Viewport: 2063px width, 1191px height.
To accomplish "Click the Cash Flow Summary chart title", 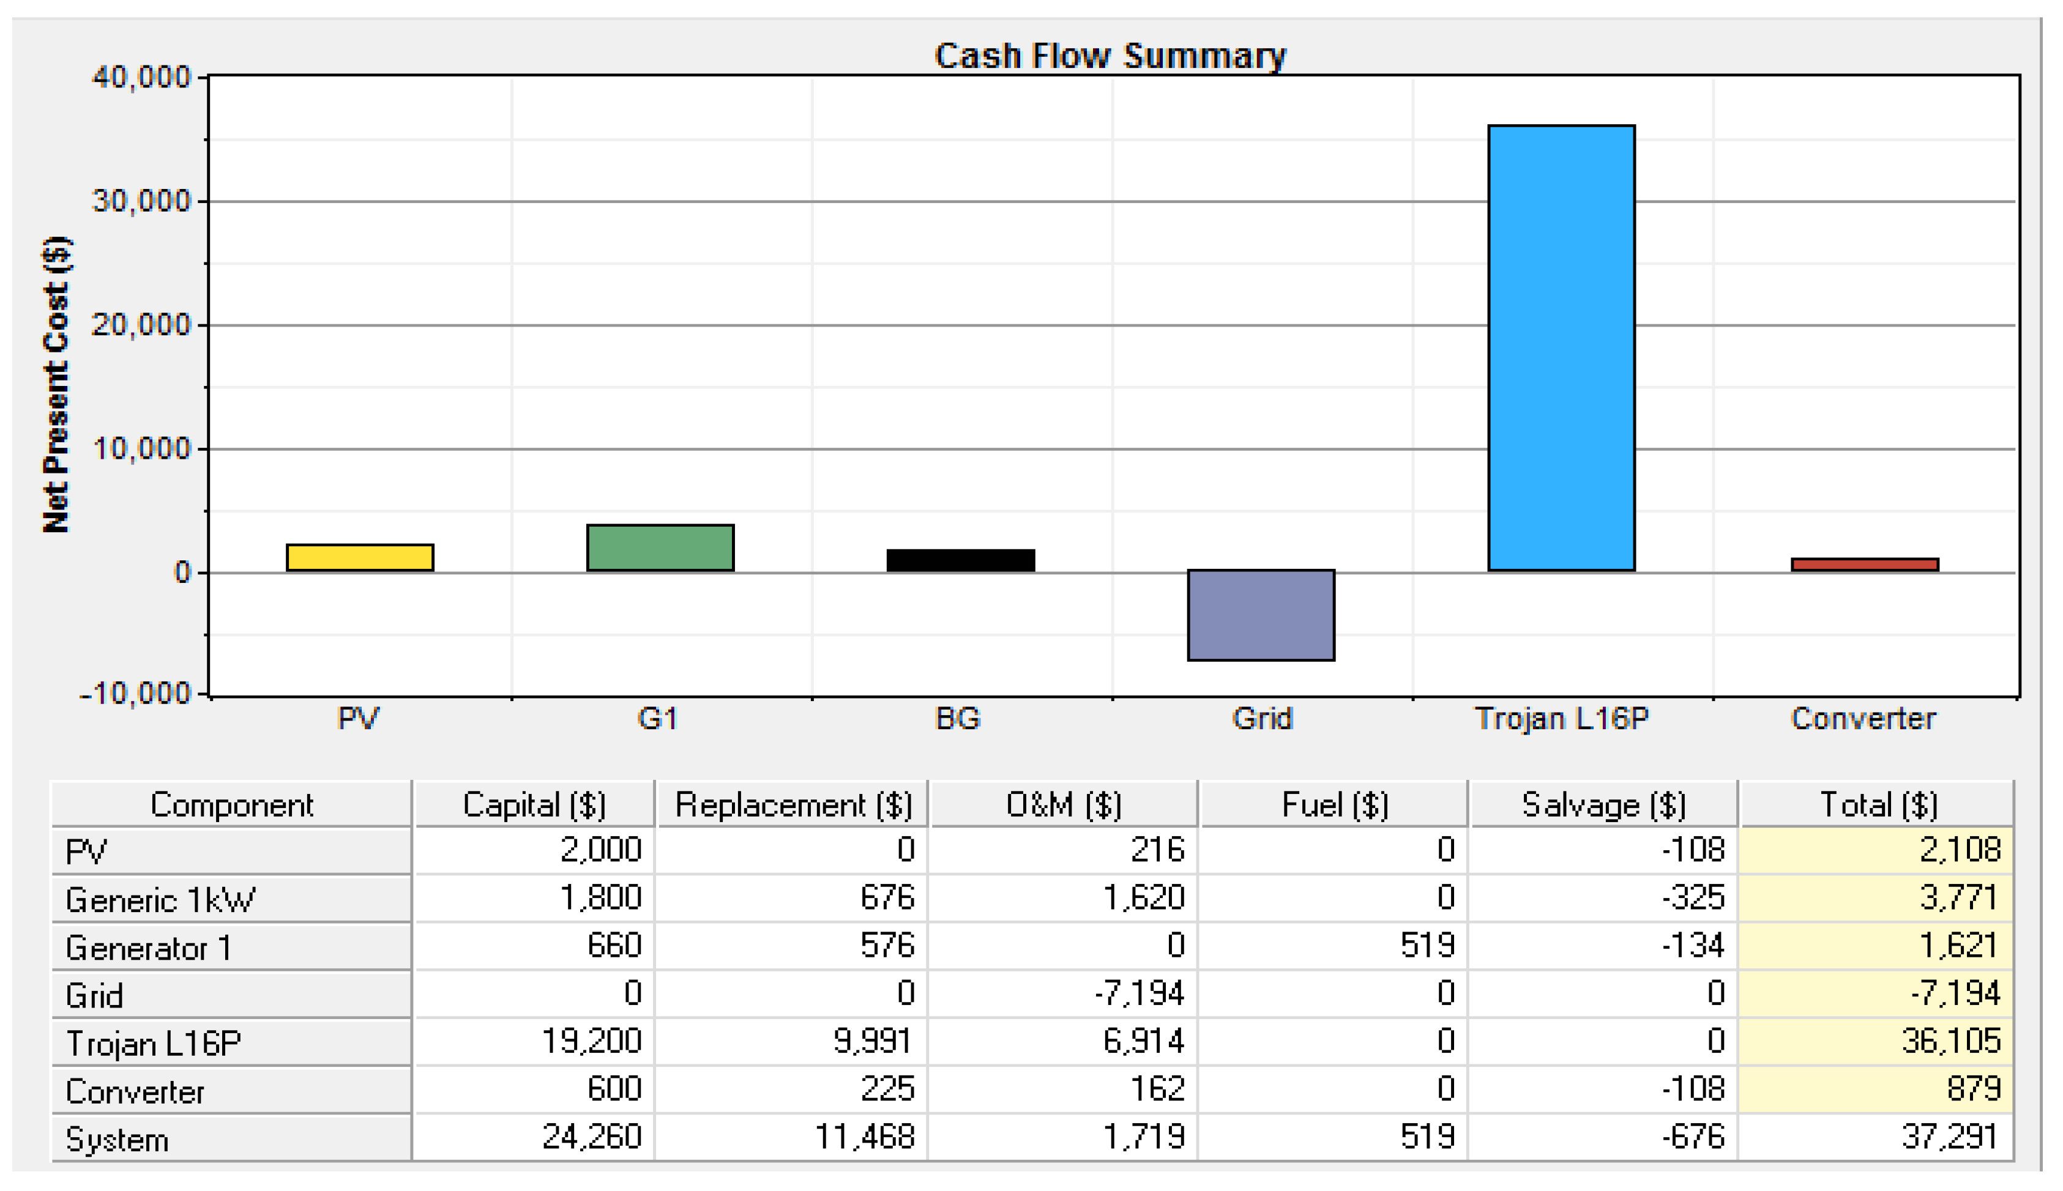I will tap(1110, 56).
